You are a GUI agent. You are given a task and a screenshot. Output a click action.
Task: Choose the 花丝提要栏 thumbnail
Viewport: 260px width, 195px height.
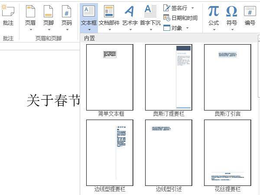227,153
